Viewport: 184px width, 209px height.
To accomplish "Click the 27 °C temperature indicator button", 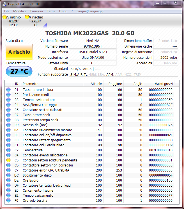I will tap(19, 71).
